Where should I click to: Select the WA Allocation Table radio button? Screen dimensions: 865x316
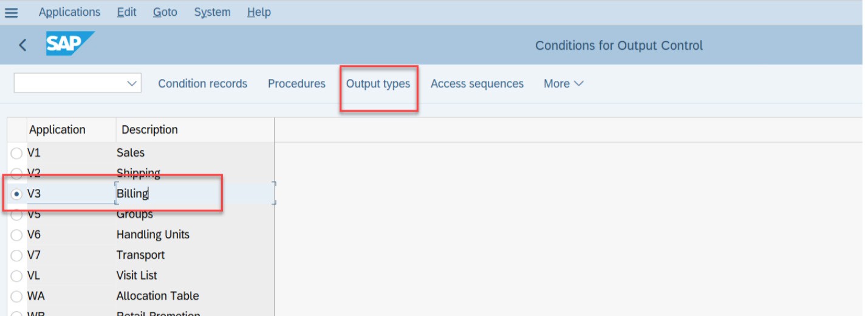(16, 297)
